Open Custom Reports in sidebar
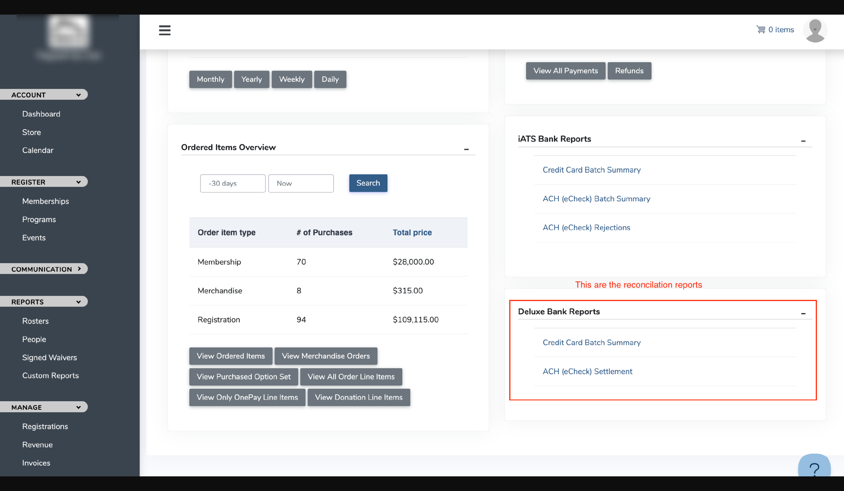Viewport: 844px width, 491px height. 51,375
